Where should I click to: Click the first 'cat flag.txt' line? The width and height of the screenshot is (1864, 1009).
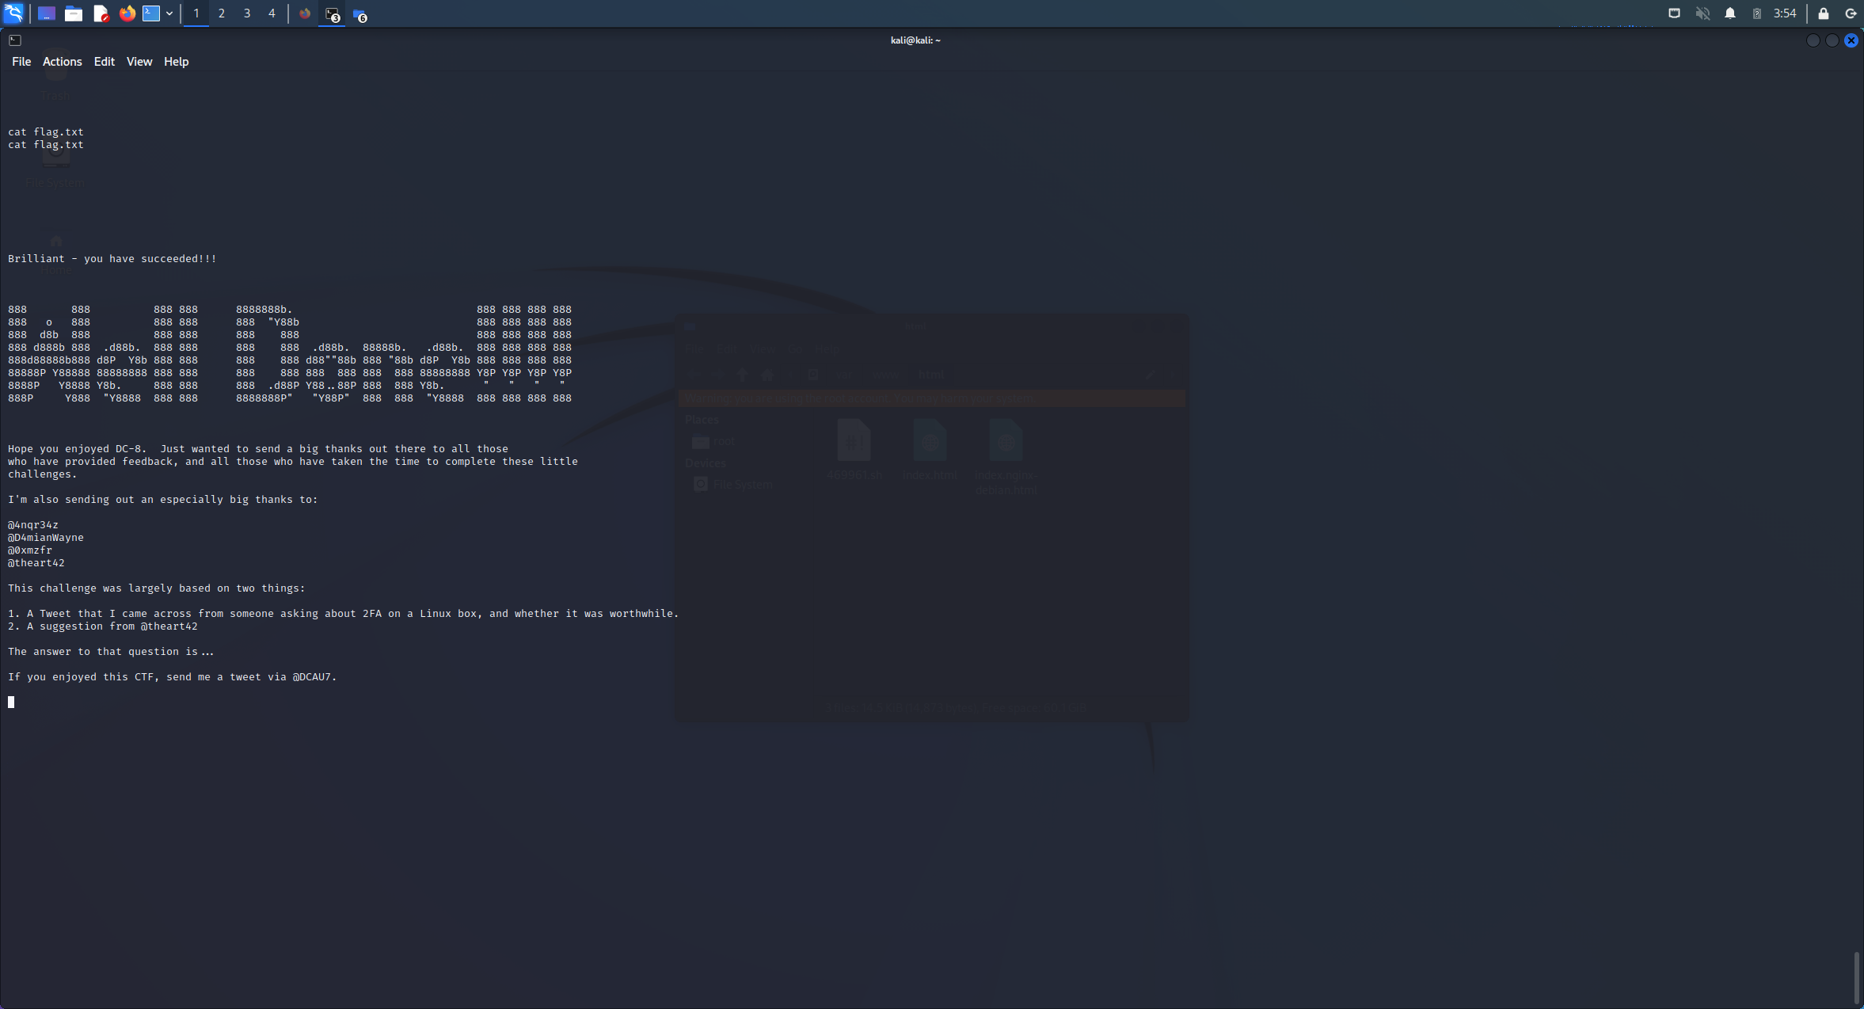point(46,132)
